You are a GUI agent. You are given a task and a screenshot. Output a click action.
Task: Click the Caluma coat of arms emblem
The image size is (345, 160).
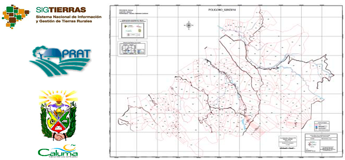(x=58, y=115)
